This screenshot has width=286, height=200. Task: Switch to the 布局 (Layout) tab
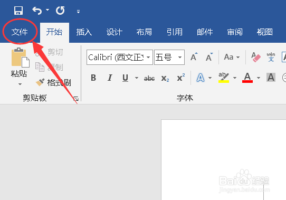click(x=144, y=32)
